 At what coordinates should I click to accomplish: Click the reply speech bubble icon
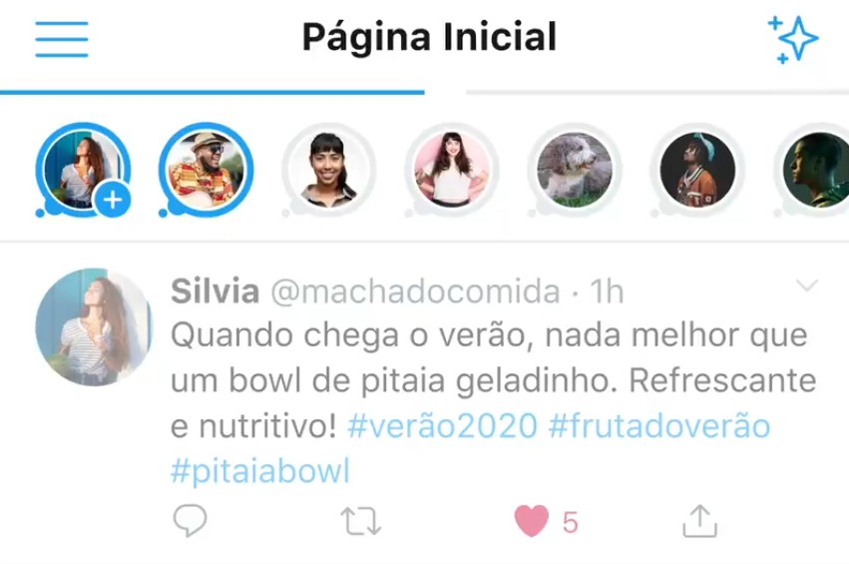click(x=190, y=520)
